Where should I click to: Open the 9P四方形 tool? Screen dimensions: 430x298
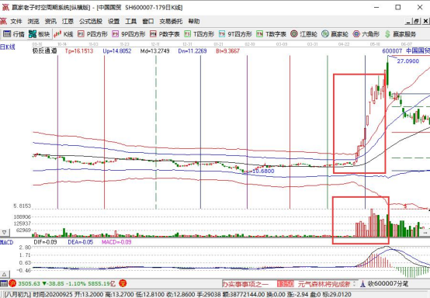[x=129, y=34]
